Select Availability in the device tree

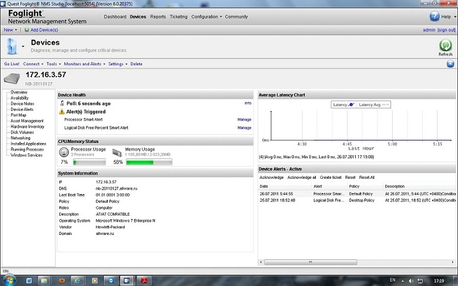(19, 98)
